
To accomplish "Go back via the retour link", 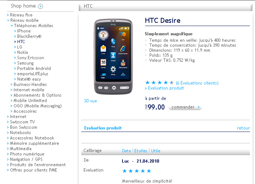I will [244, 128].
